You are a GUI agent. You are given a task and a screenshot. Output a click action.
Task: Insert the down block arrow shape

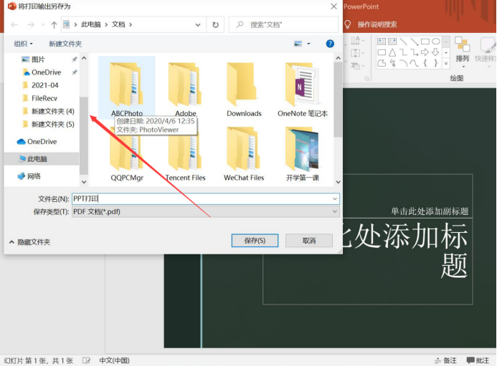click(x=436, y=52)
